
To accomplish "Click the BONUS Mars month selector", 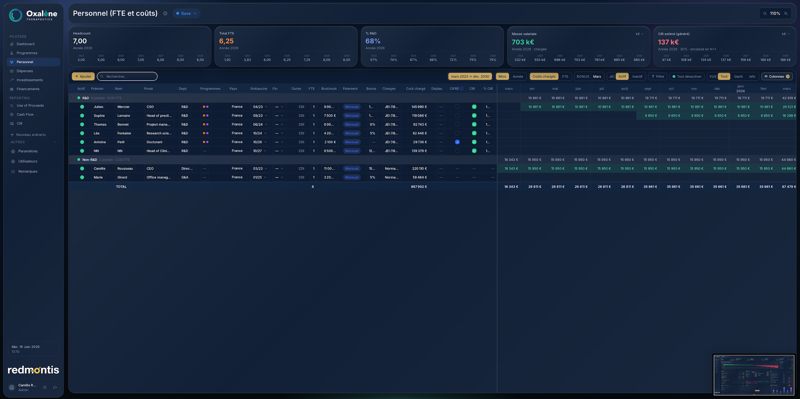I will point(597,77).
